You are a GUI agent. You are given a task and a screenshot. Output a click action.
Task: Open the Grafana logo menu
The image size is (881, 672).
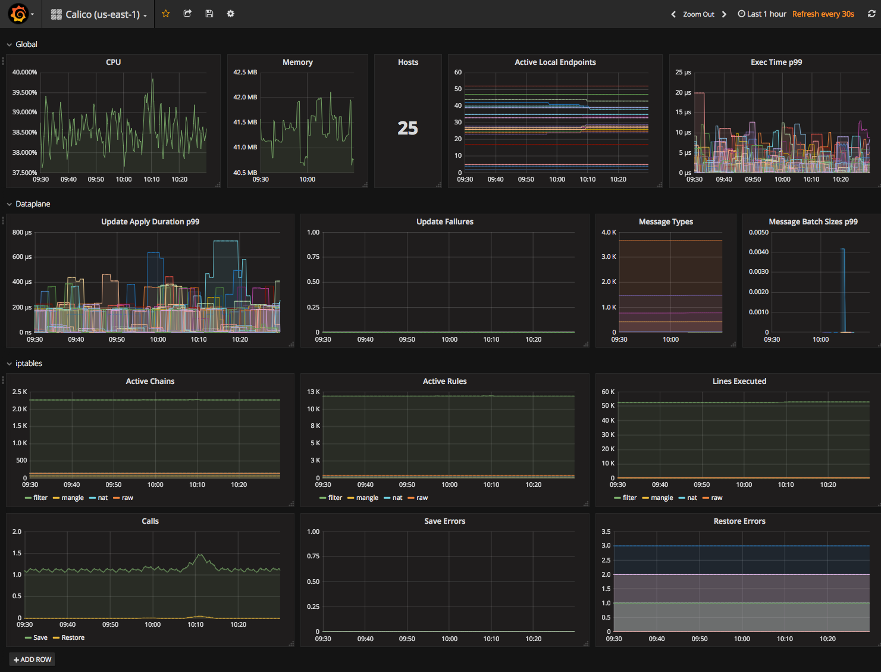19,14
